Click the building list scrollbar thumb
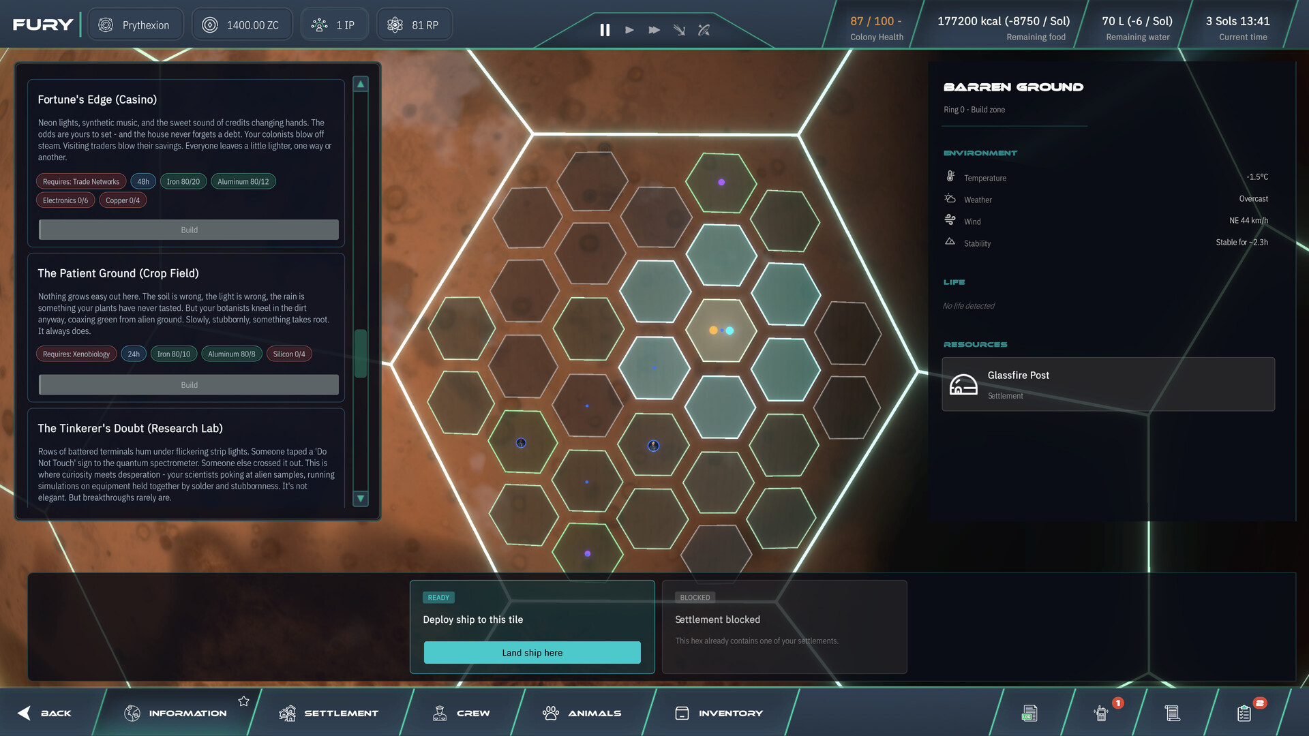This screenshot has height=736, width=1309. coord(361,353)
